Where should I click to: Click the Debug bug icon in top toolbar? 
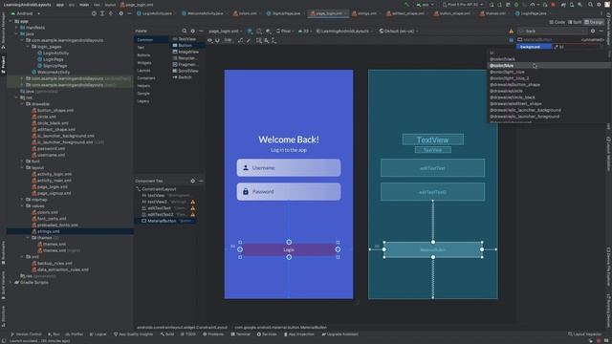click(x=516, y=5)
